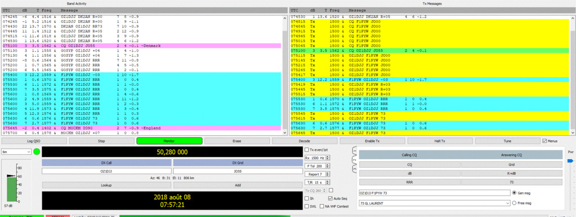Viewport: 576px width, 217px height.
Task: Select Tx Messages row 074815 CQ F1PYW JO00
Action: (x=430, y=22)
